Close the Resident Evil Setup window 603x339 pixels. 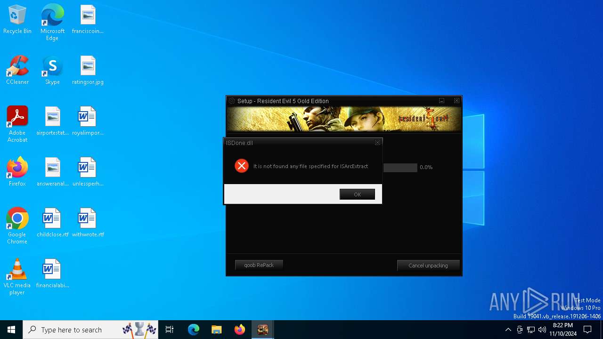(x=456, y=101)
